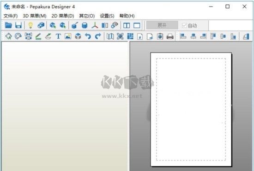Viewport: 254px width, 171px height.
Task: Align parts to the top
Action: click(213, 36)
